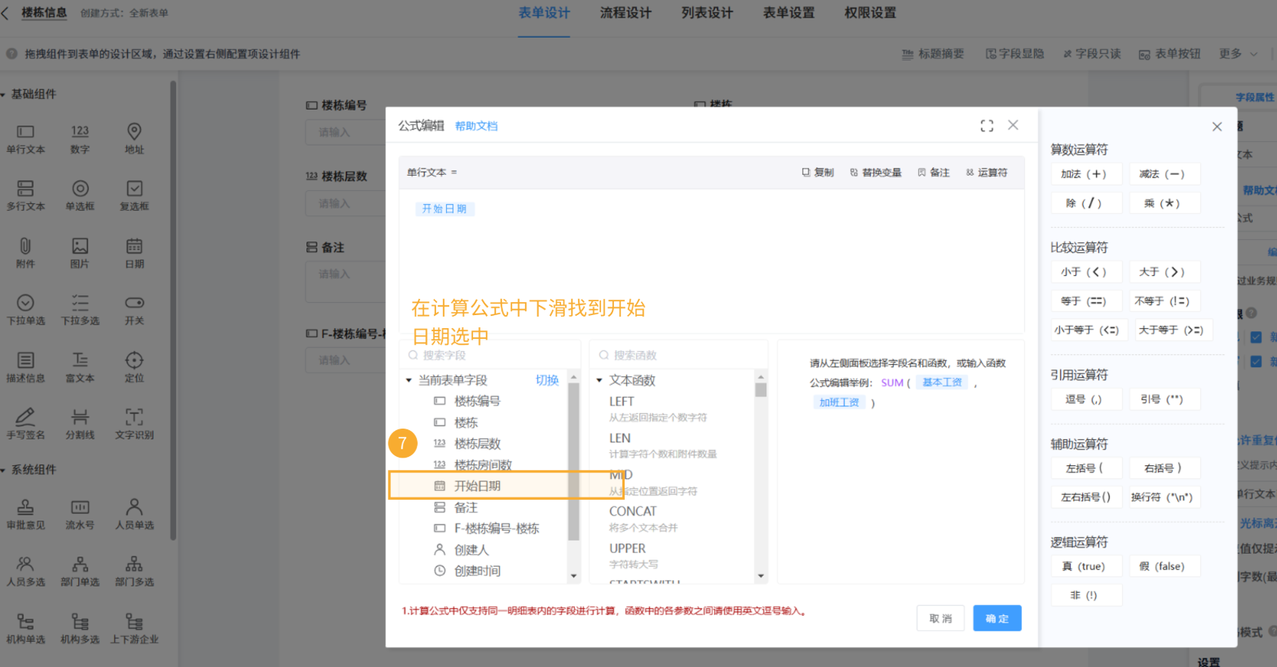
Task: Select the 表单设计 tab
Action: [x=544, y=13]
